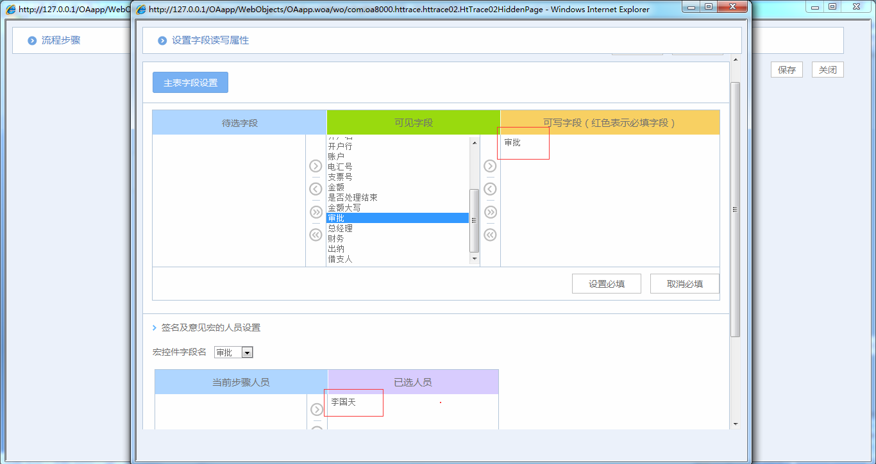Screen dimensions: 876x464
Task: Click double right arrow between 可见字段 and 可写字段
Action: tap(490, 212)
